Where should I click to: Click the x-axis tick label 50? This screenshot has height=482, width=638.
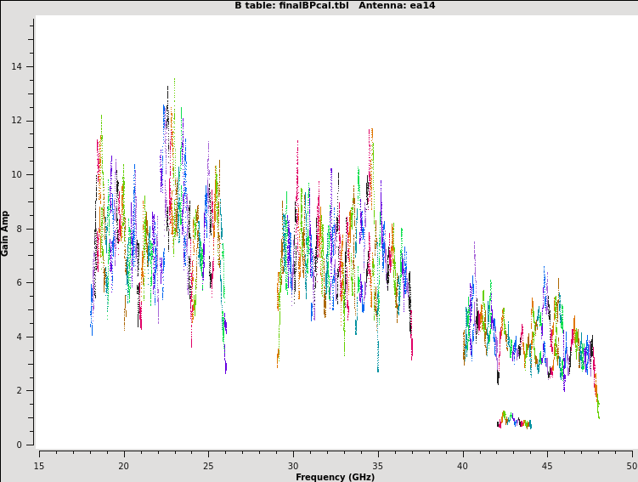point(631,466)
